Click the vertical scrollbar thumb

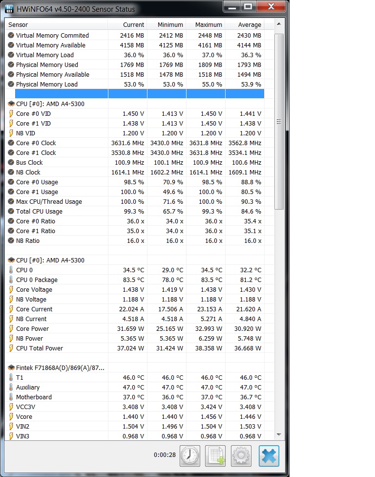point(279,122)
